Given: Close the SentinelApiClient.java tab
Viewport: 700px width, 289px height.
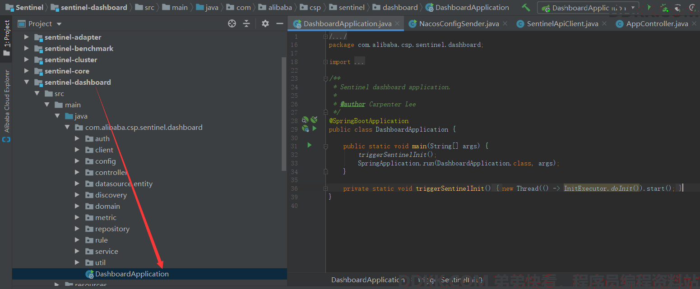Looking at the screenshot, I should pos(604,23).
